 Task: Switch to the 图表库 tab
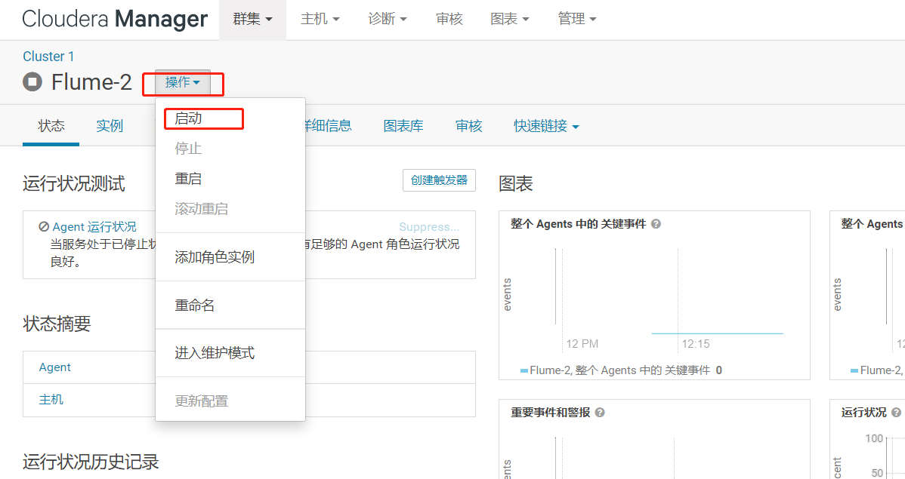[403, 126]
